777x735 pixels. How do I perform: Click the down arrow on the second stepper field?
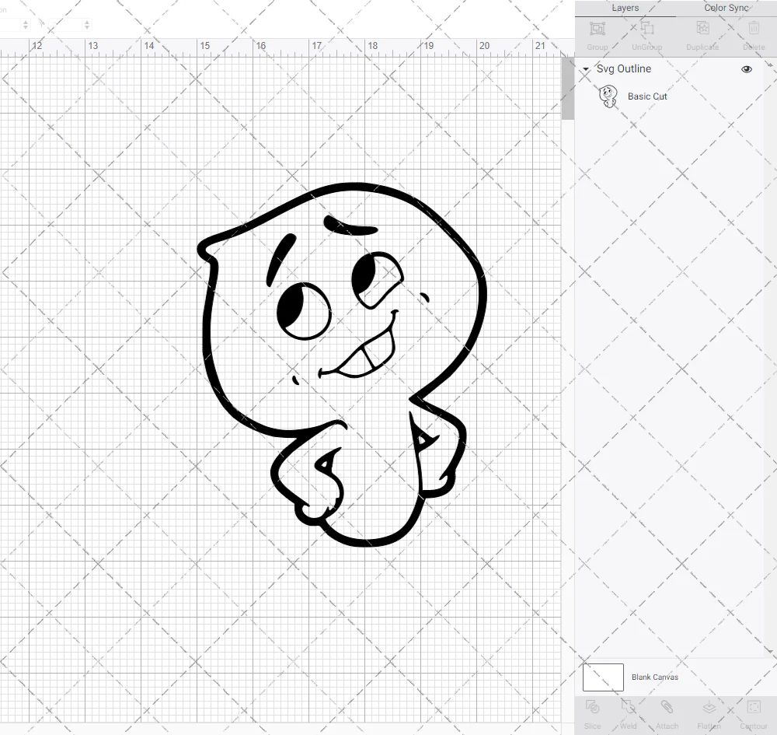(85, 29)
